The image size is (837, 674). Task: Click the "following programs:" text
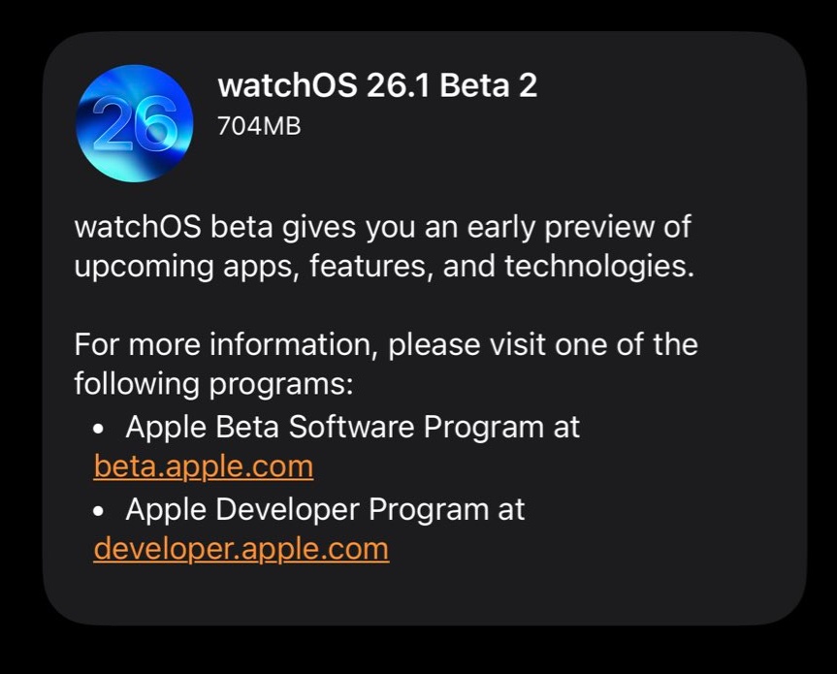(x=213, y=384)
